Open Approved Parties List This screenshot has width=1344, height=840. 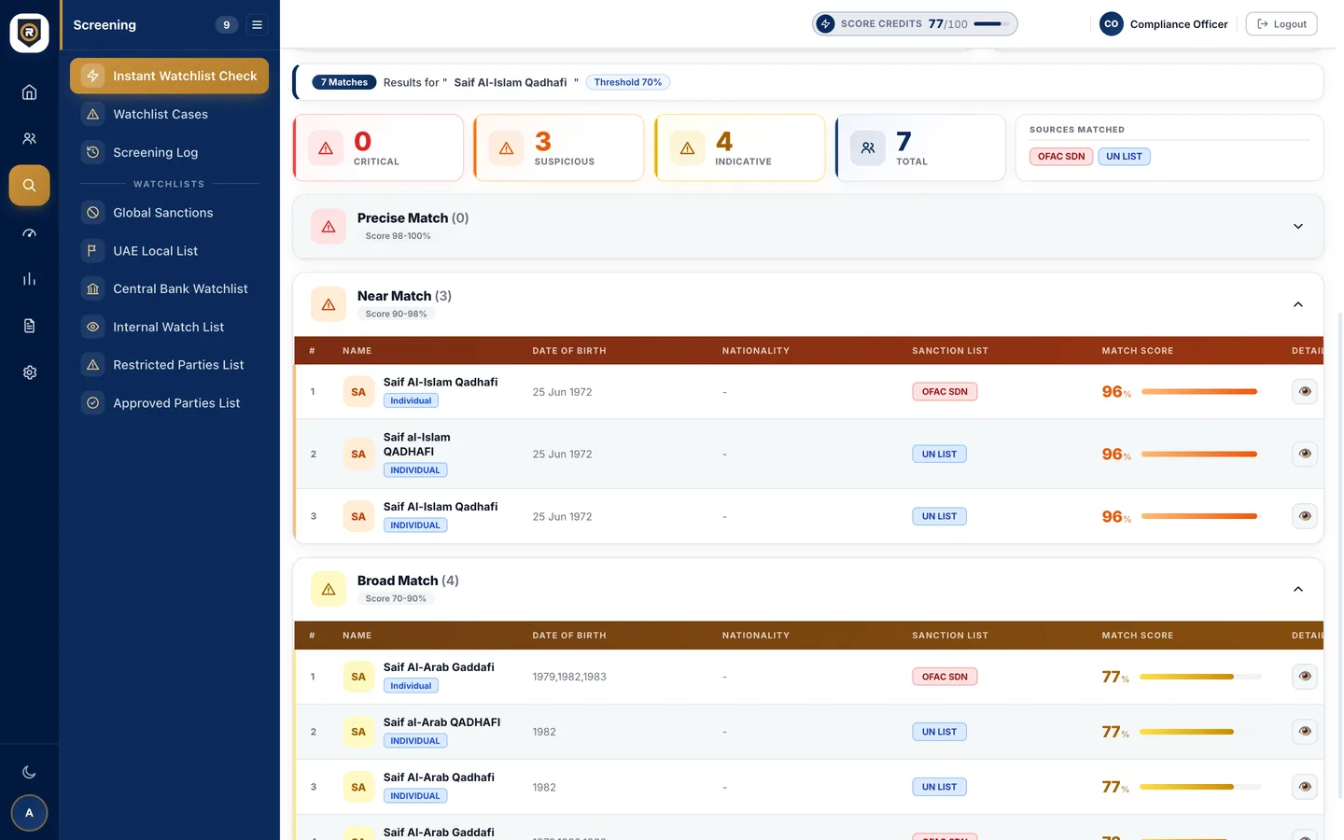[169, 403]
